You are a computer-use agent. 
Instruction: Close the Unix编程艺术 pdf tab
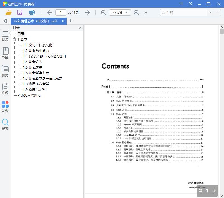[63, 21]
